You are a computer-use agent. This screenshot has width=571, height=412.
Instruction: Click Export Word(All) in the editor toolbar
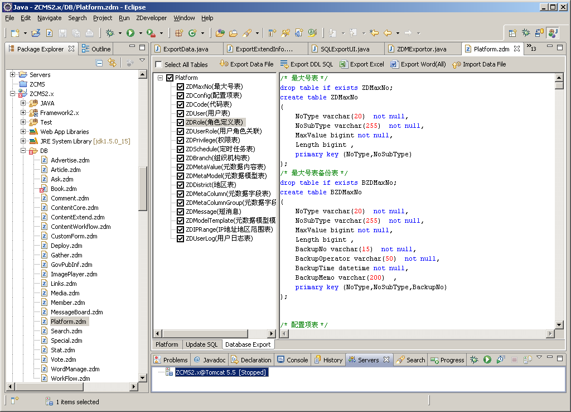[418, 64]
